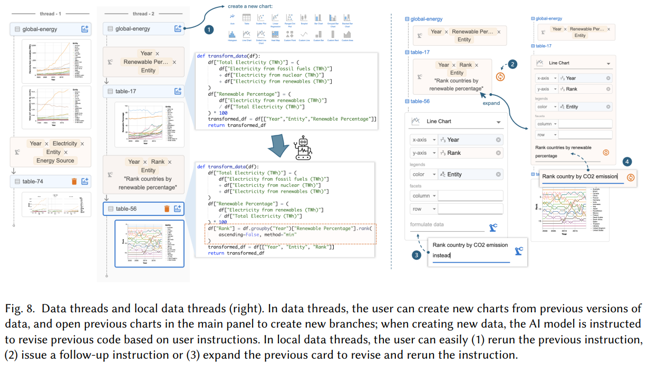Click the add-chart icon on table-17
648x366 pixels.
click(x=178, y=92)
